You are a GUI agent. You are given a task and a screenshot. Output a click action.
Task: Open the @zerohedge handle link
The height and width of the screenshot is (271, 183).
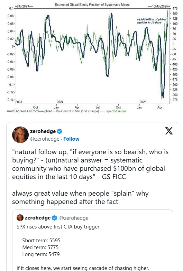45,139
